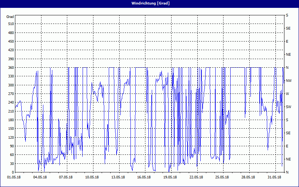This screenshot has width=299, height=187.
Task: Select the 28.05.18 date label
Action: coord(248,177)
